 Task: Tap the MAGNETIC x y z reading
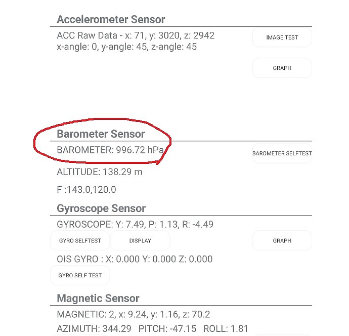[134, 314]
